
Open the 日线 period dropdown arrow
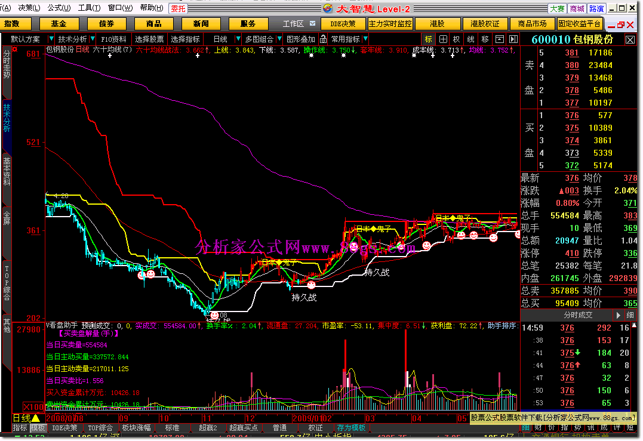click(238, 39)
